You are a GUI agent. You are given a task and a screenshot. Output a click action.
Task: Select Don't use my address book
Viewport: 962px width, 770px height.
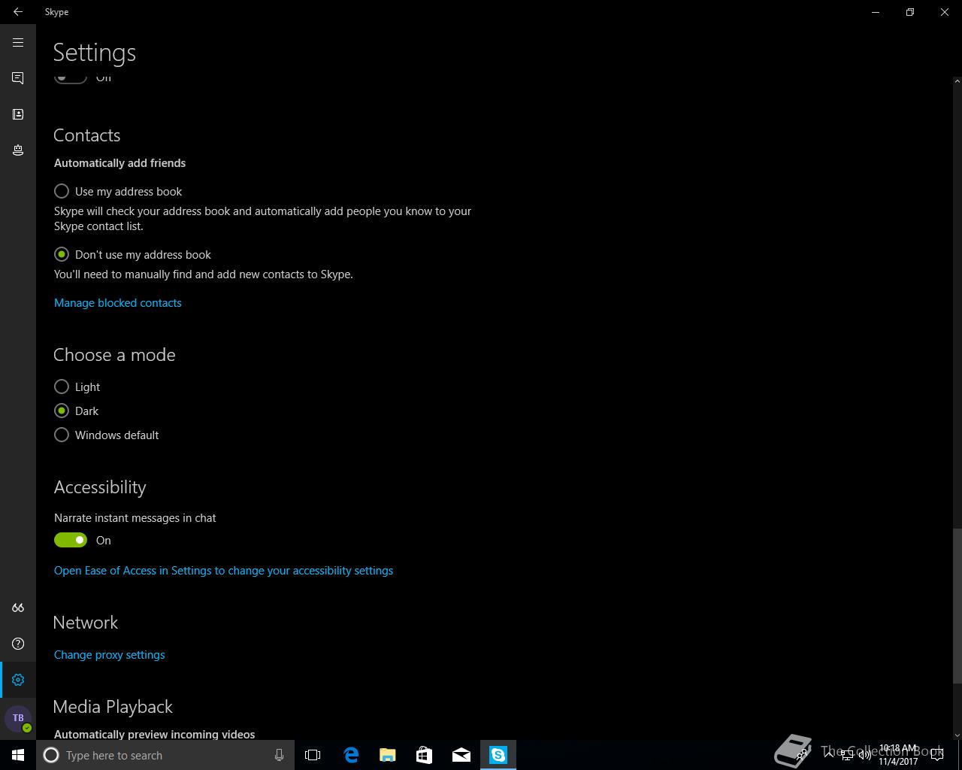pyautogui.click(x=133, y=254)
